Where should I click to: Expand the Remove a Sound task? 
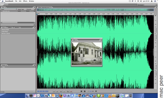click(x=18, y=33)
